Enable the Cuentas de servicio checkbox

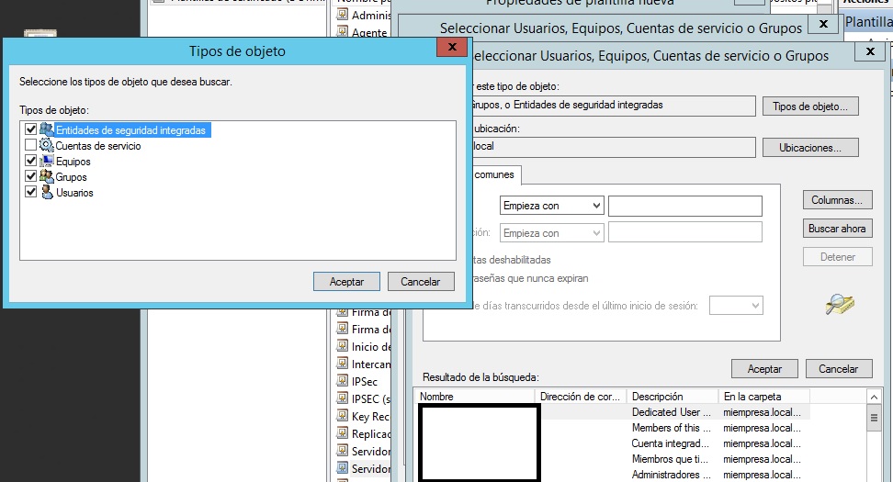tap(31, 146)
